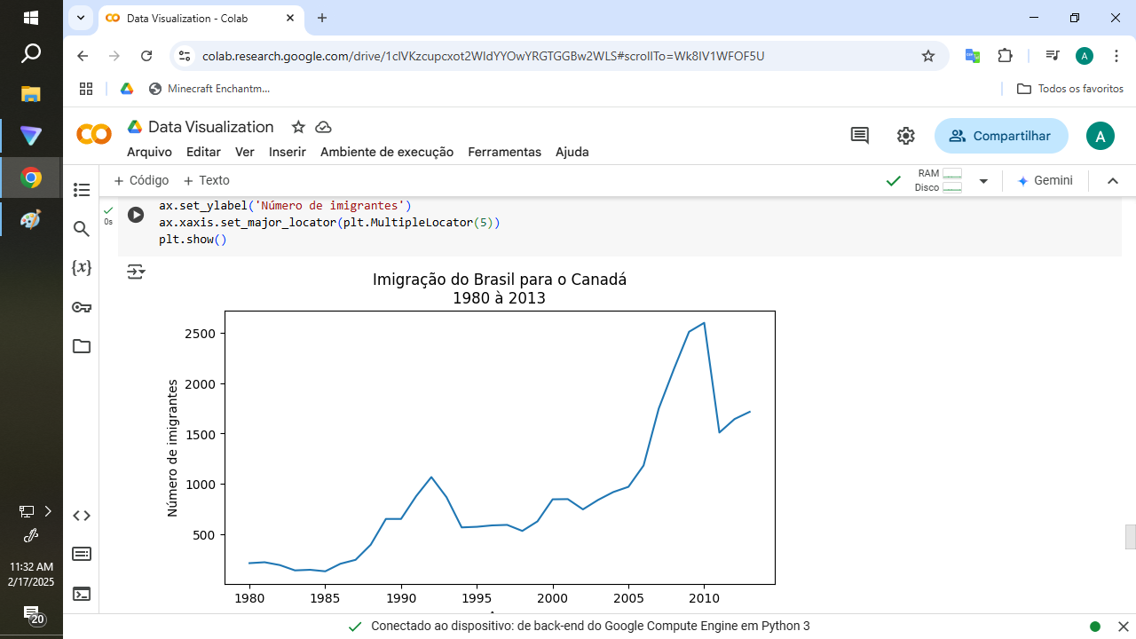Open the Google Drive bookmark icon
Image resolution: width=1136 pixels, height=639 pixels.
coord(127,89)
